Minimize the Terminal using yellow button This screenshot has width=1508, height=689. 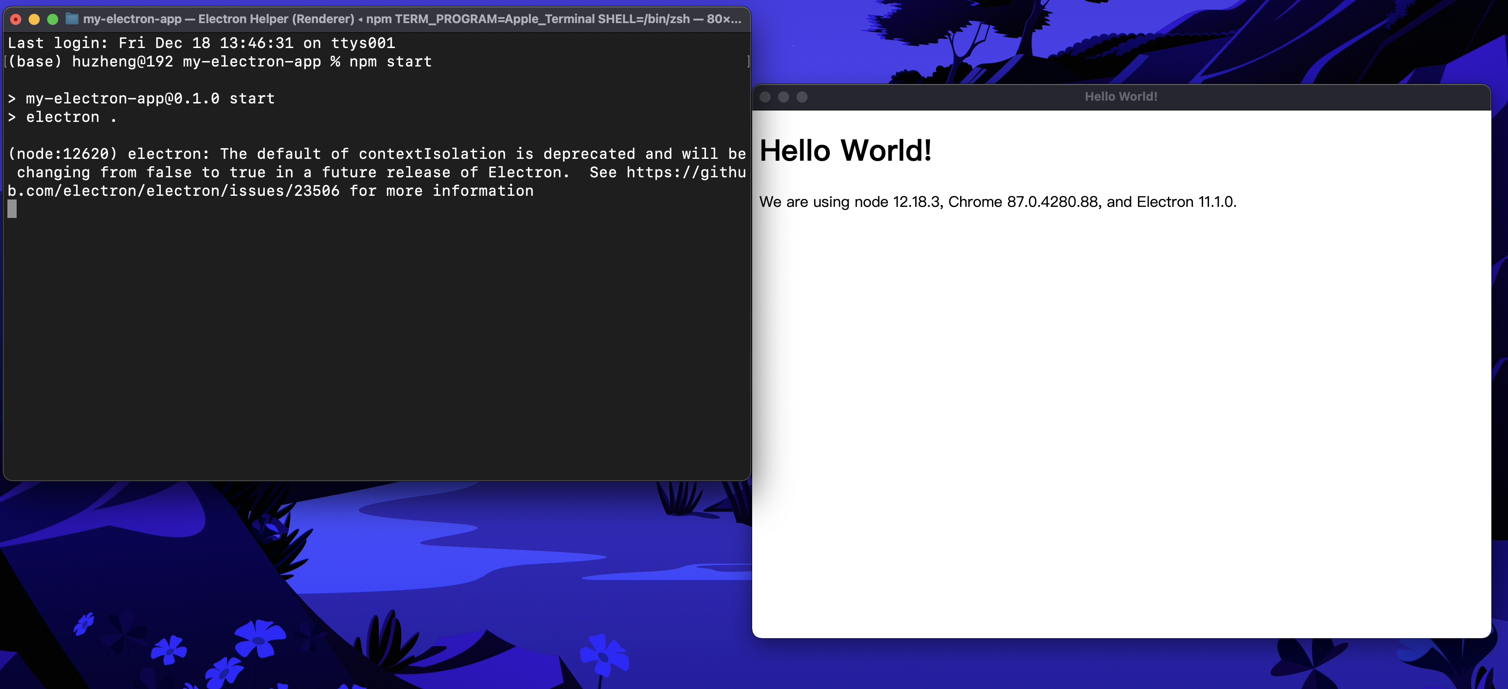34,19
